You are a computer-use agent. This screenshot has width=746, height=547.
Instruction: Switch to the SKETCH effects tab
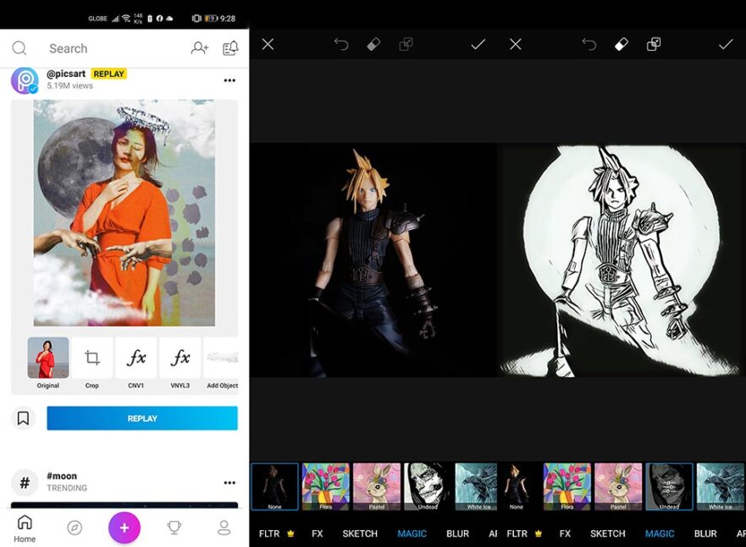tap(359, 533)
